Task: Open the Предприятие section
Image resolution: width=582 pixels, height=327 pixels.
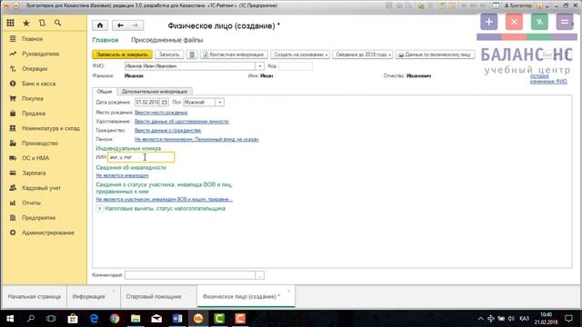Action: tap(38, 218)
